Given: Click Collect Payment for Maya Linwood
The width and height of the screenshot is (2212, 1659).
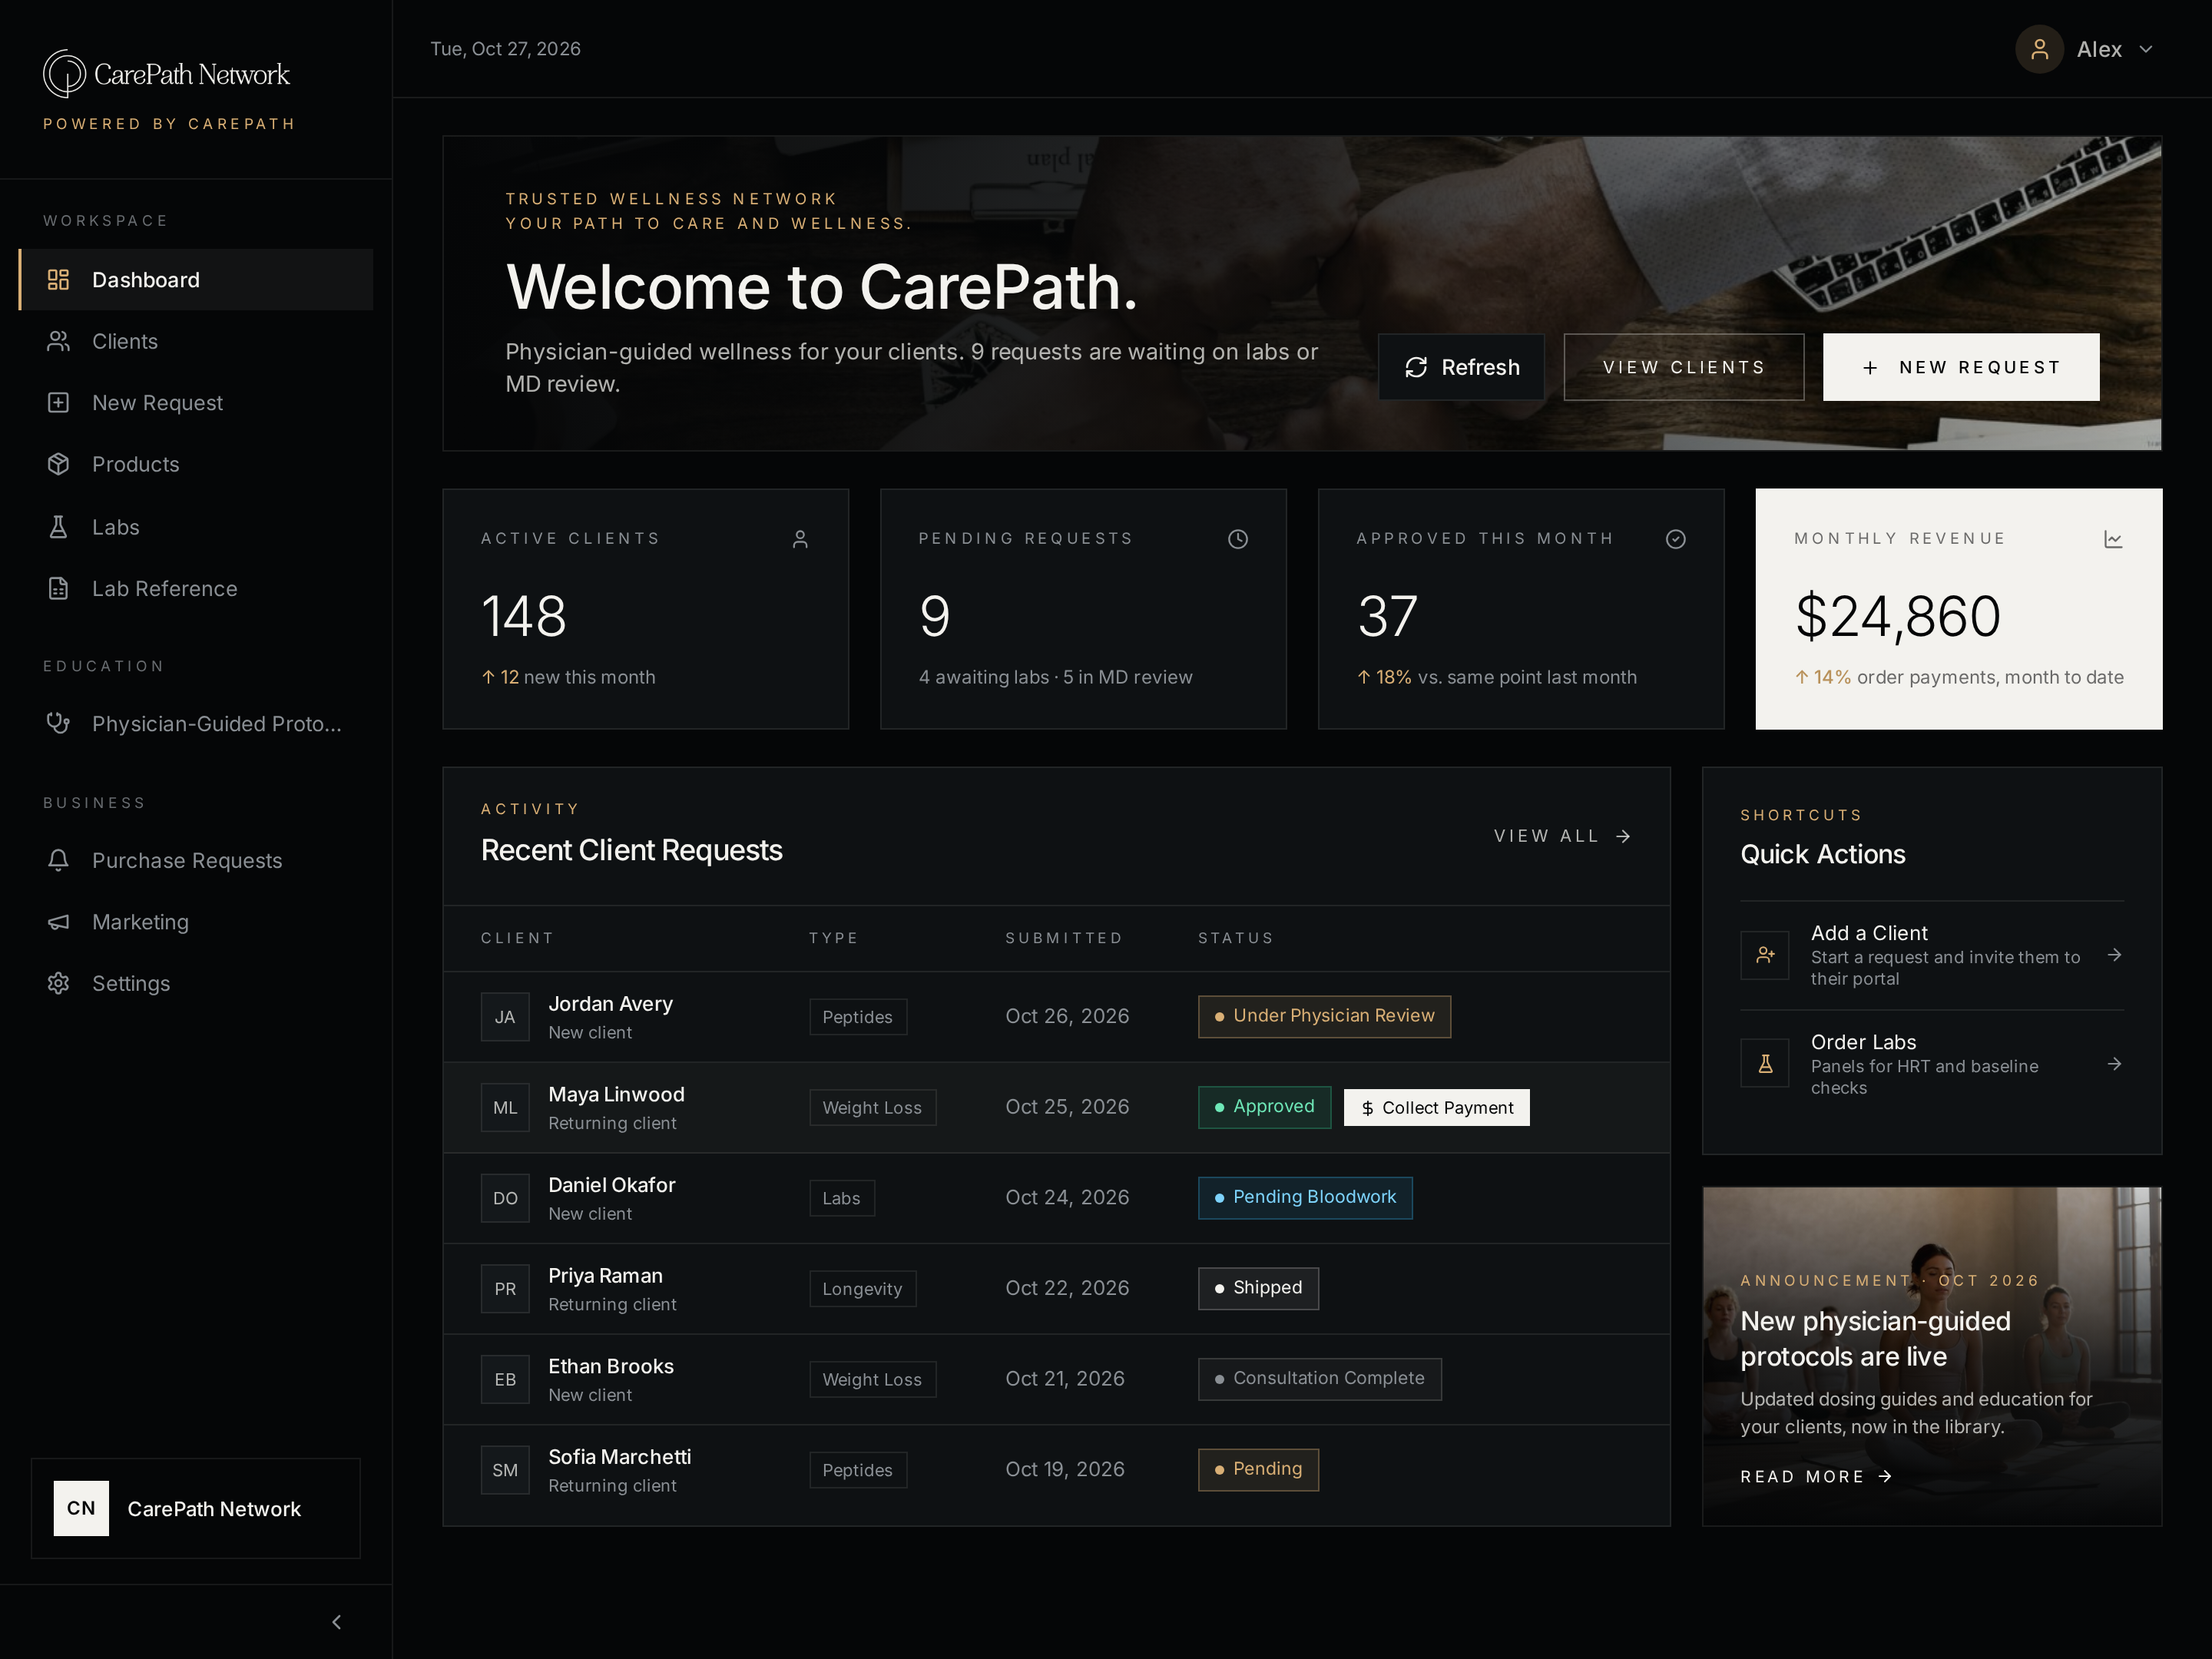Looking at the screenshot, I should point(1436,1107).
